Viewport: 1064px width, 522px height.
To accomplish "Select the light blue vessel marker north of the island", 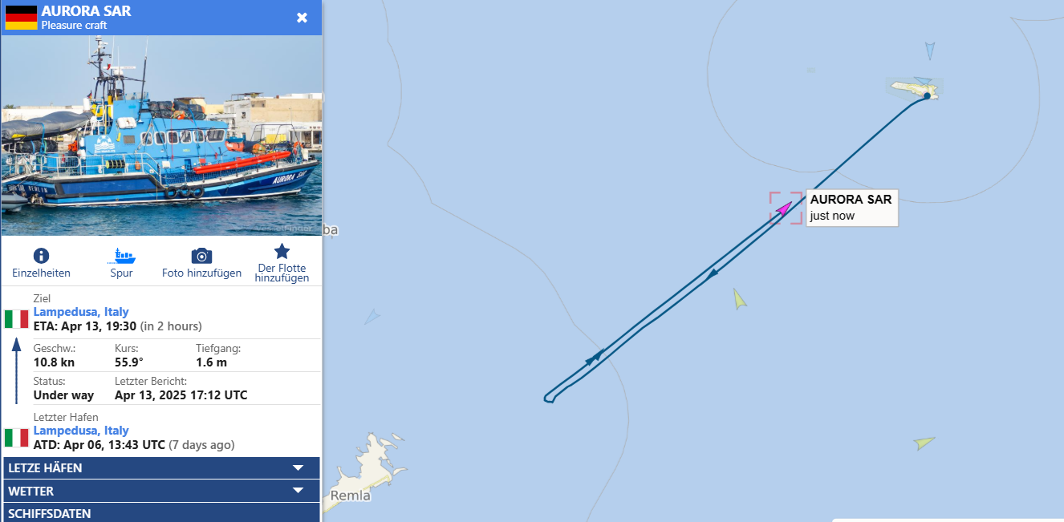I will point(930,51).
